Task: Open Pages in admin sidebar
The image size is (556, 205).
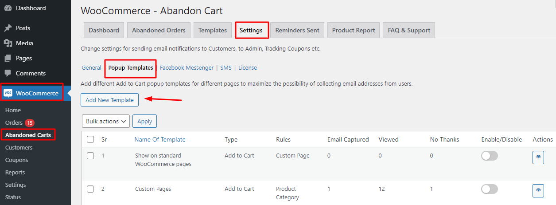Action: [24, 58]
